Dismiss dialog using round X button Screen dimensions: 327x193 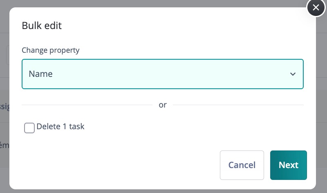point(316,8)
